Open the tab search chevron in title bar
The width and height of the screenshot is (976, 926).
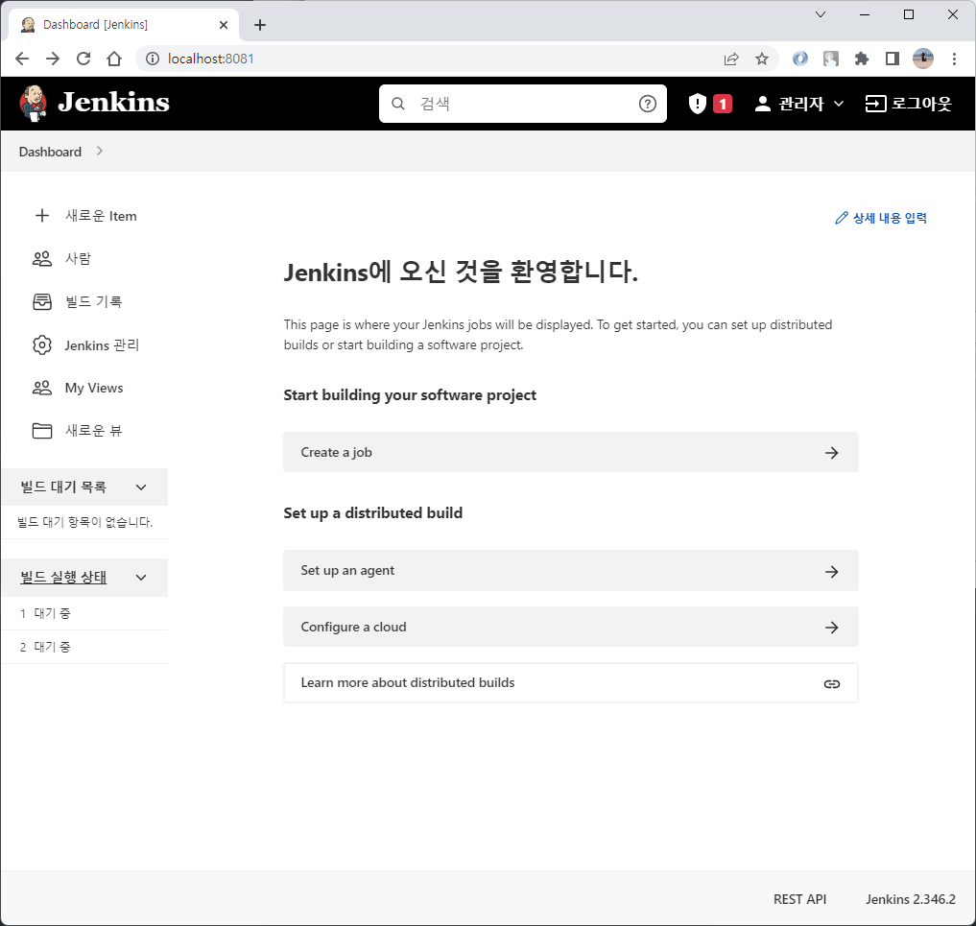821,14
